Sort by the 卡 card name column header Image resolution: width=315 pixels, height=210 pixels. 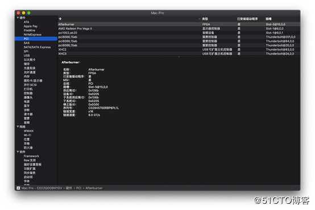point(60,19)
